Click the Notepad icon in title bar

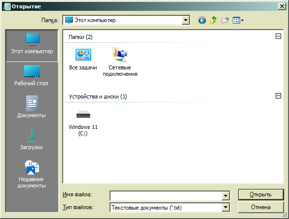point(7,6)
